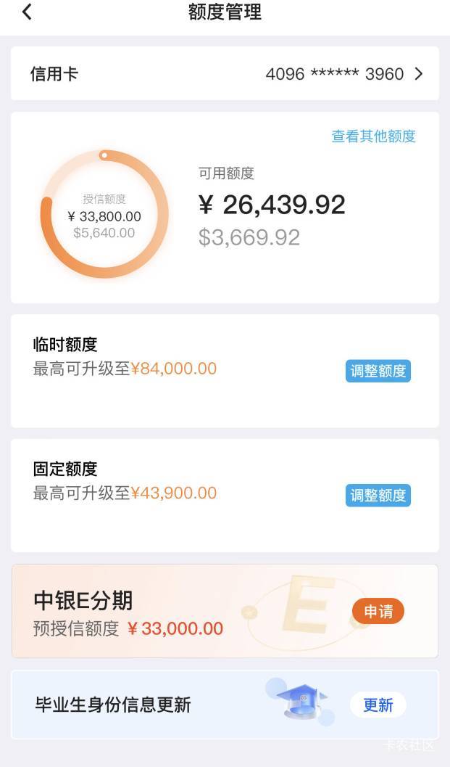Click the orange credit limit ring
Screen dimensions: 450x767
[x=104, y=214]
